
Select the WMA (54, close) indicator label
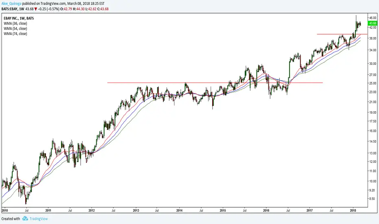[15, 29]
